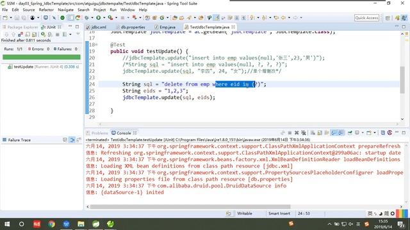Click Clear Console icon
410x230 pixels.
pyautogui.click(x=313, y=133)
